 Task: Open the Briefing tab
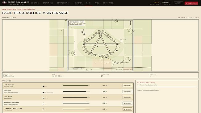[35, 3]
